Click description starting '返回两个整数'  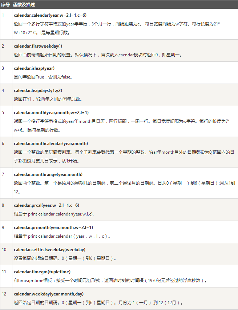125,187
